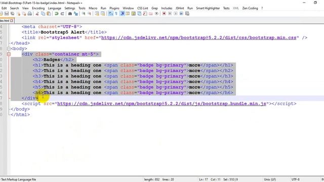
Task: Click the Close document toolbar icon
Action: tap(18, 14)
